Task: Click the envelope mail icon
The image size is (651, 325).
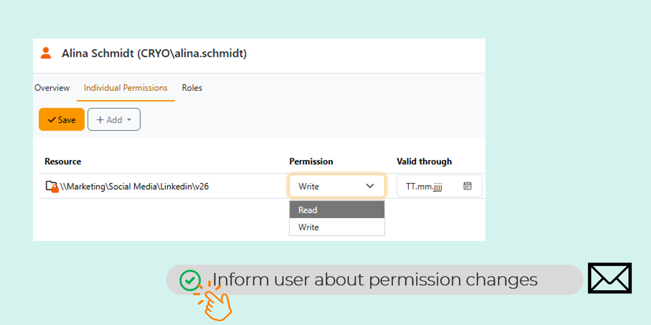Action: [610, 278]
